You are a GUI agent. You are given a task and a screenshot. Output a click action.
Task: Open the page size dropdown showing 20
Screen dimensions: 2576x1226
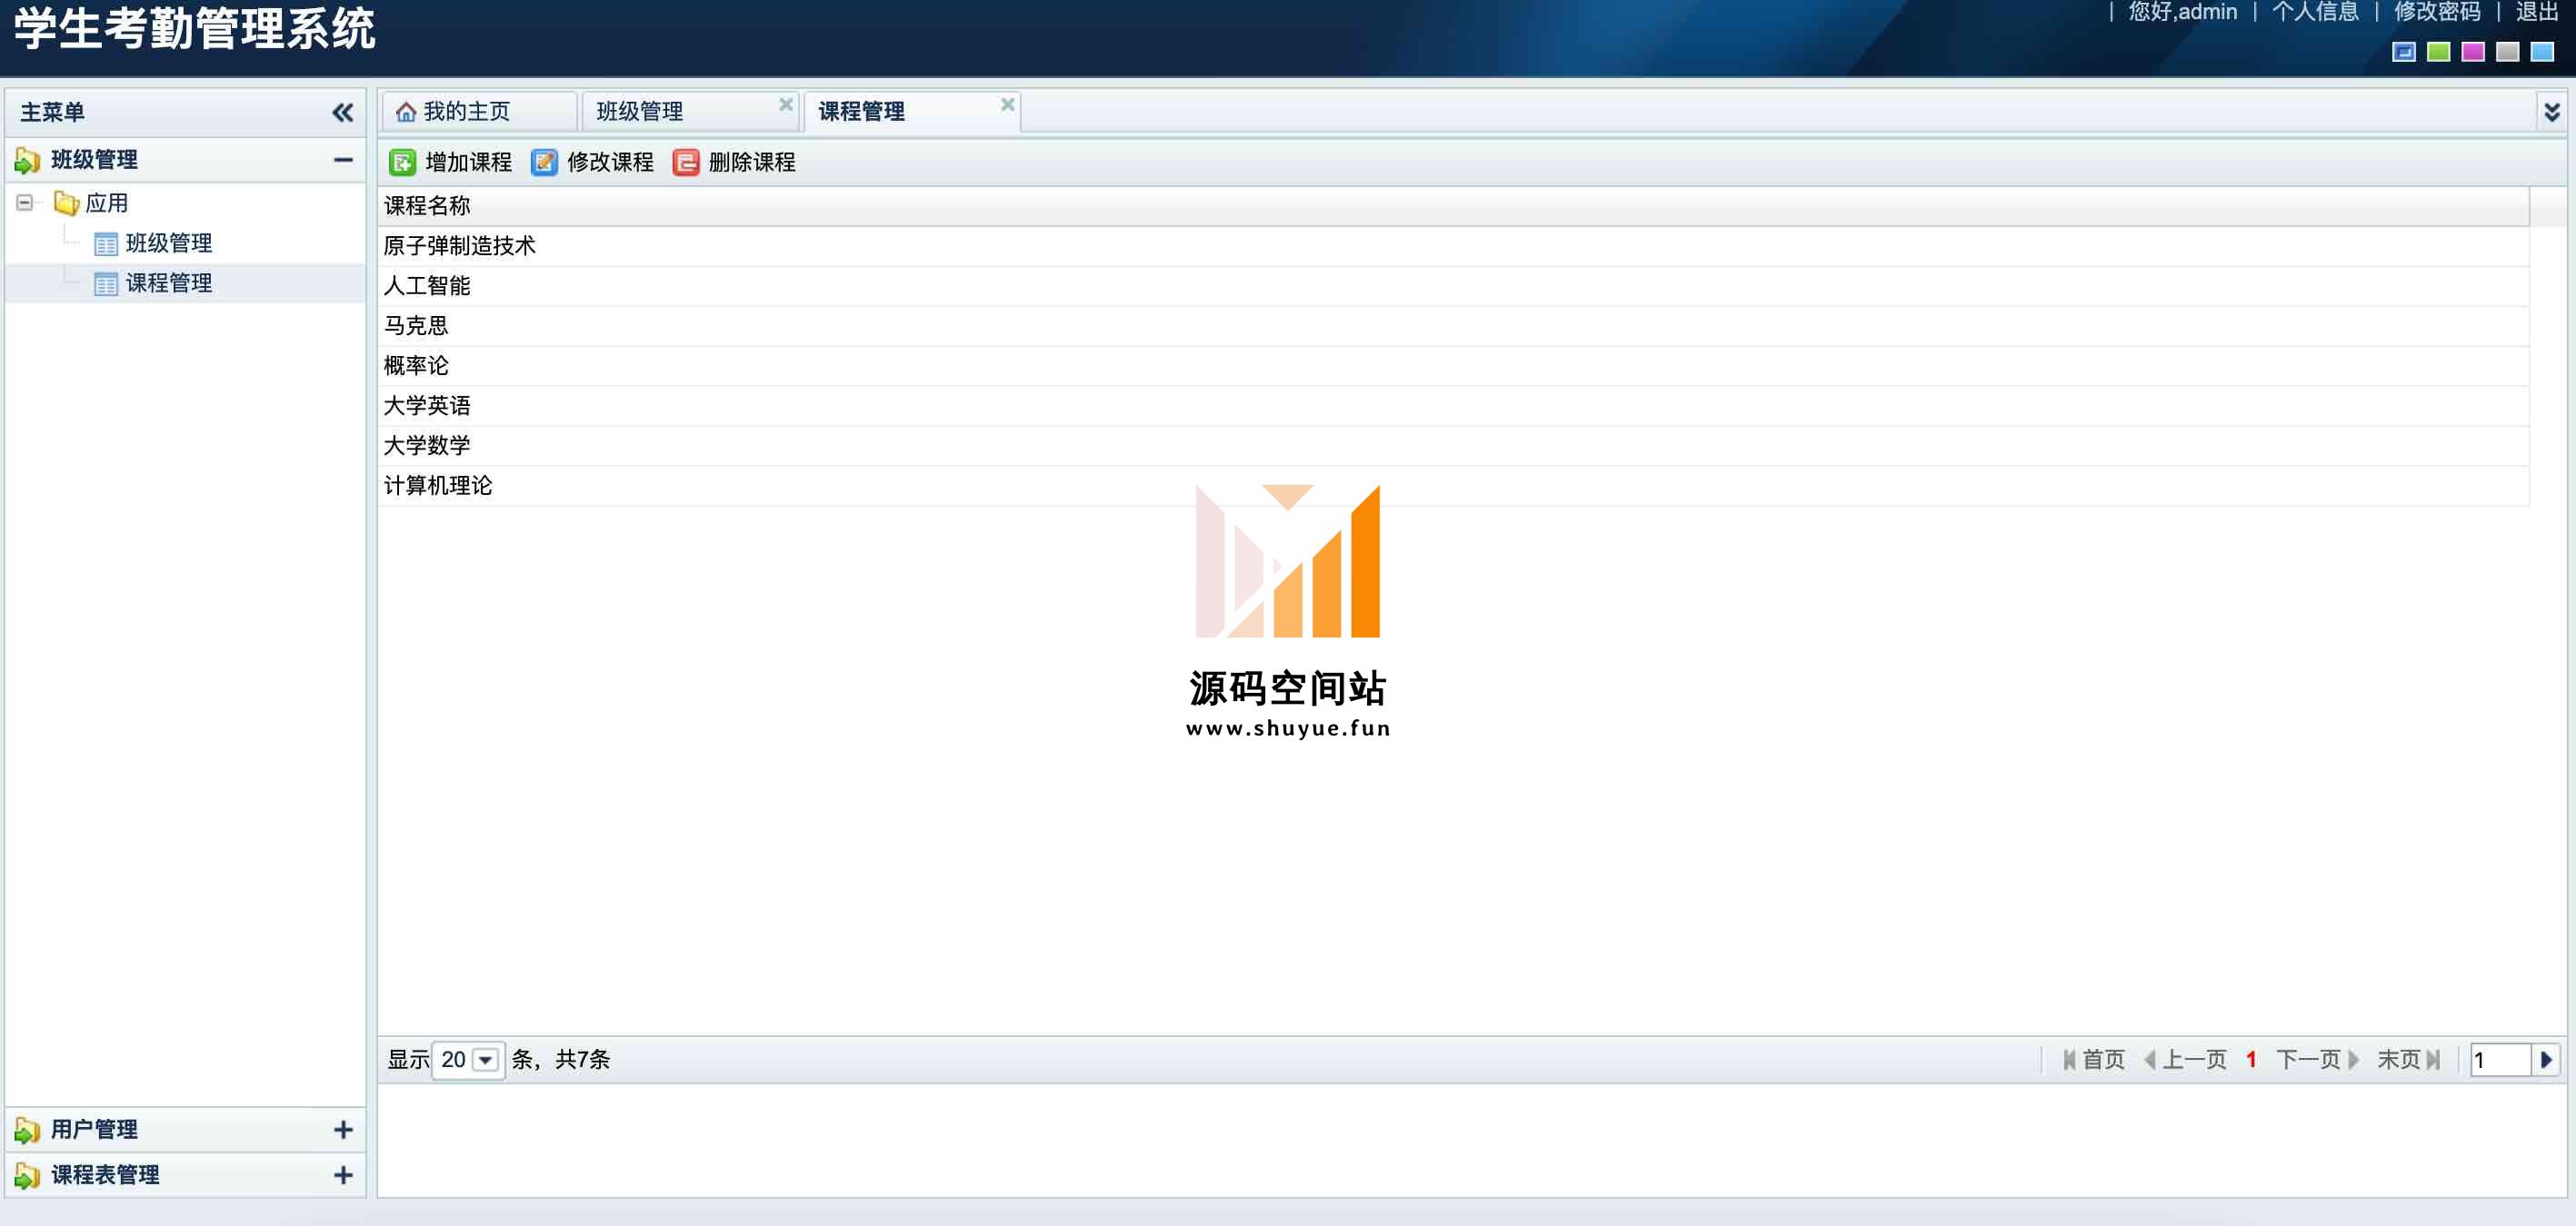(x=485, y=1059)
